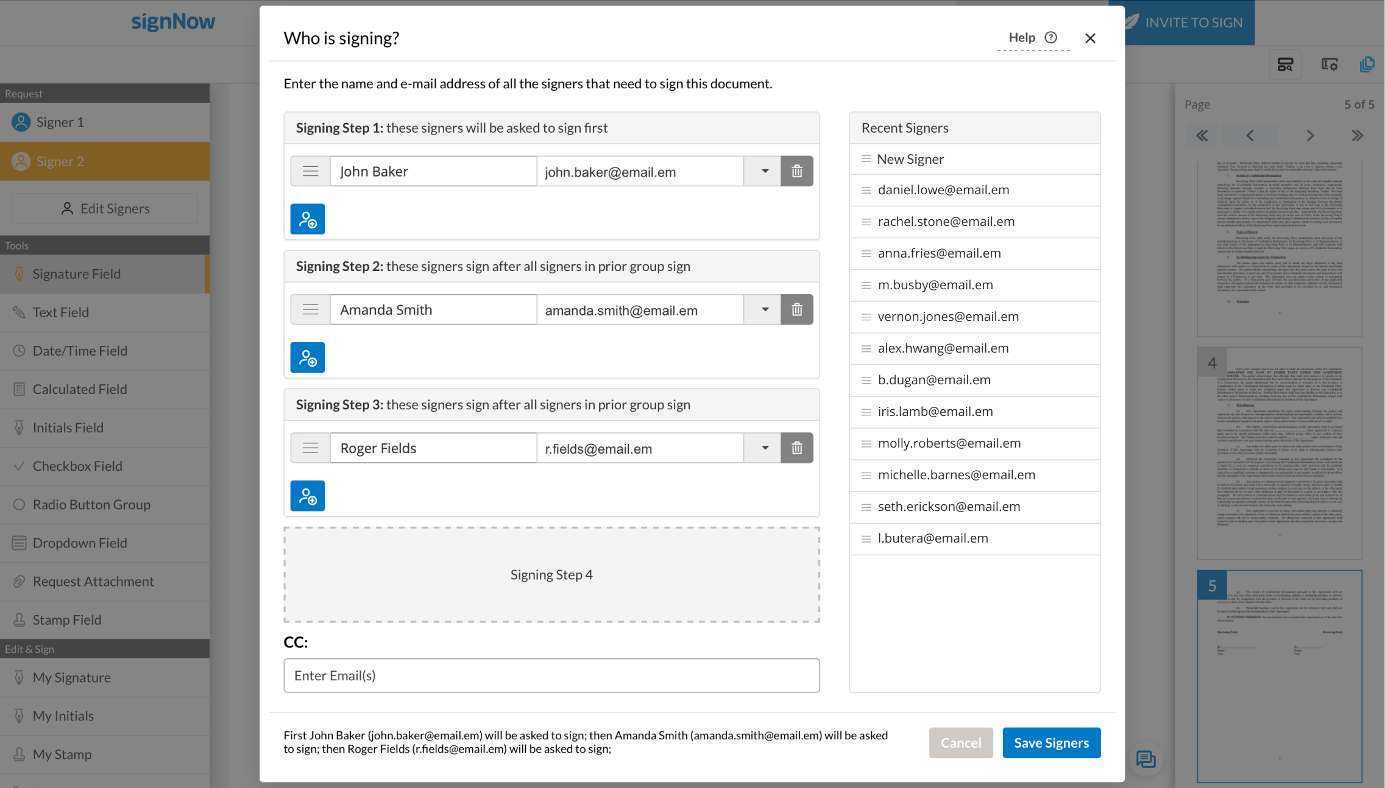Open dropdown arrow for amanda.smith@email.em

point(765,310)
